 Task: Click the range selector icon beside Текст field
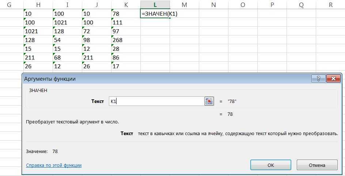click(x=209, y=101)
